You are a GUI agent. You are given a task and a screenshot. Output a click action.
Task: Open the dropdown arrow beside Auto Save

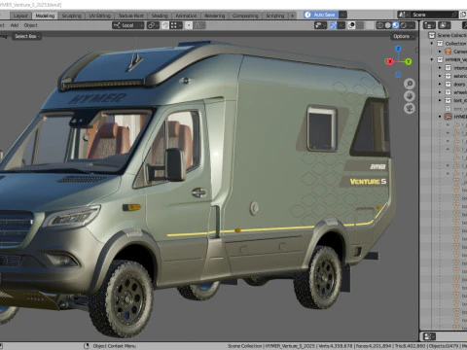coord(342,15)
